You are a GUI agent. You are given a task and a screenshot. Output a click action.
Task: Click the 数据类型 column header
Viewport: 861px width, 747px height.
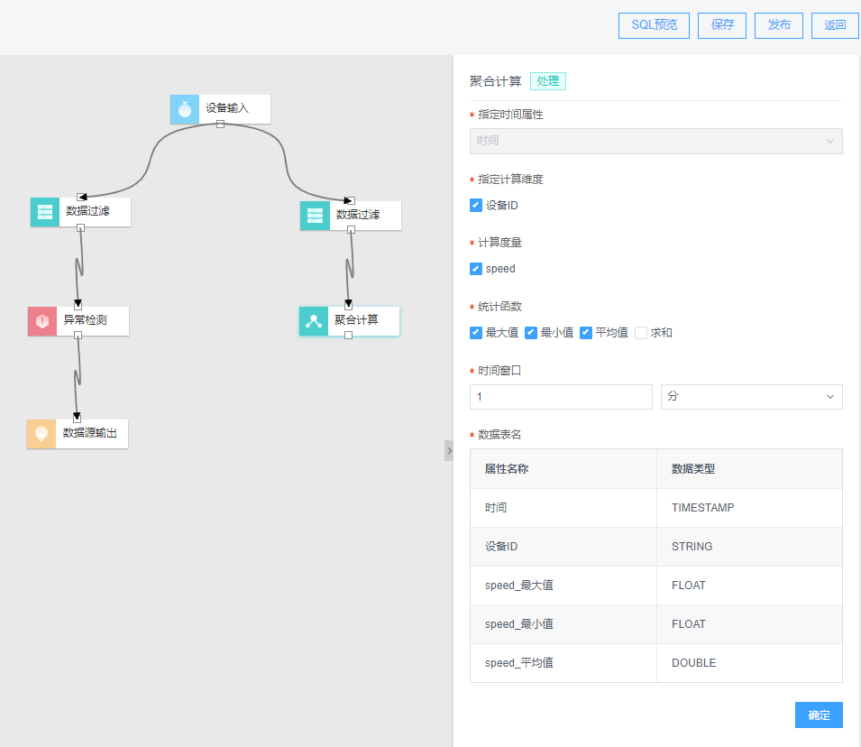[x=749, y=469]
